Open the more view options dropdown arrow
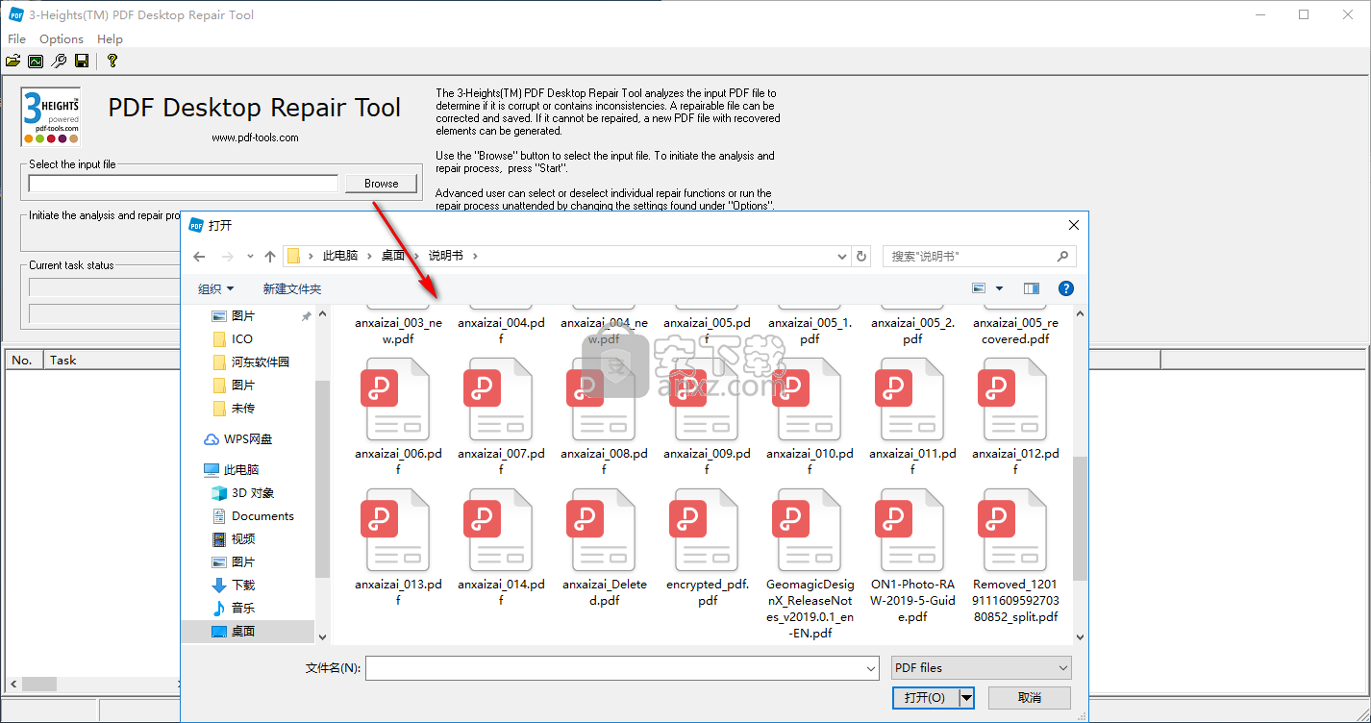 click(x=1000, y=288)
